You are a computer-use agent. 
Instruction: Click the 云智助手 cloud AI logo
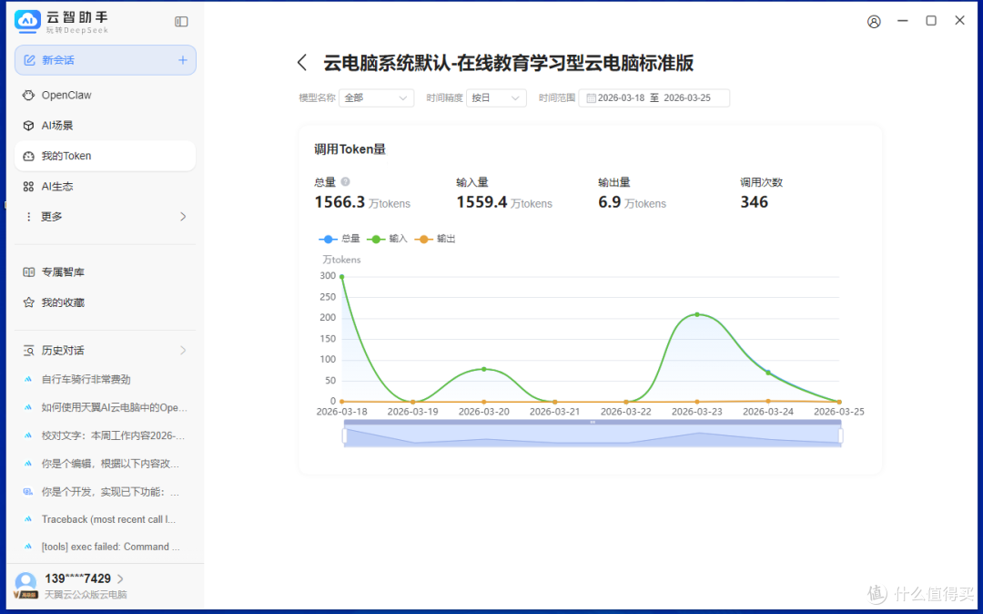point(27,21)
